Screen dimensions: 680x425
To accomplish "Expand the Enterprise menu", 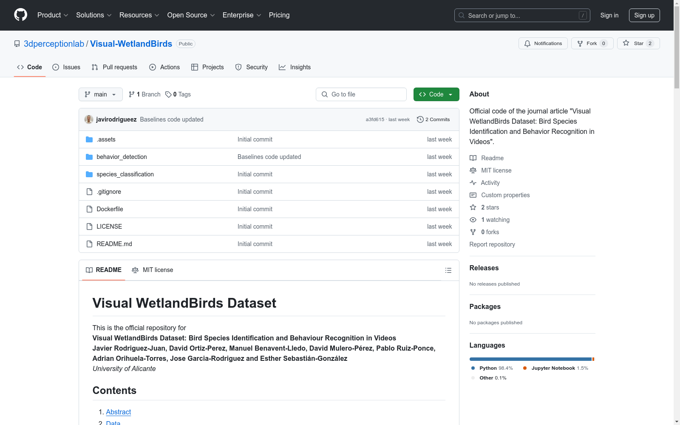I will point(242,15).
